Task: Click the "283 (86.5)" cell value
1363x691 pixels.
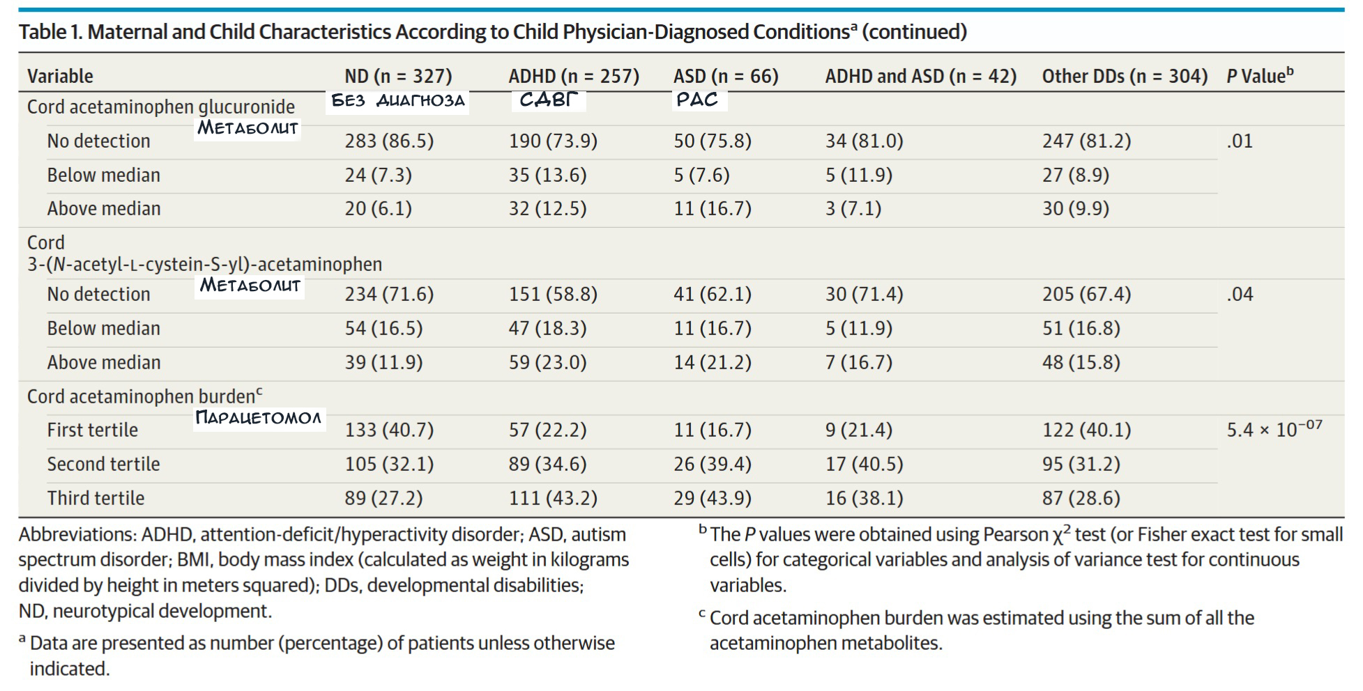Action: click(389, 141)
